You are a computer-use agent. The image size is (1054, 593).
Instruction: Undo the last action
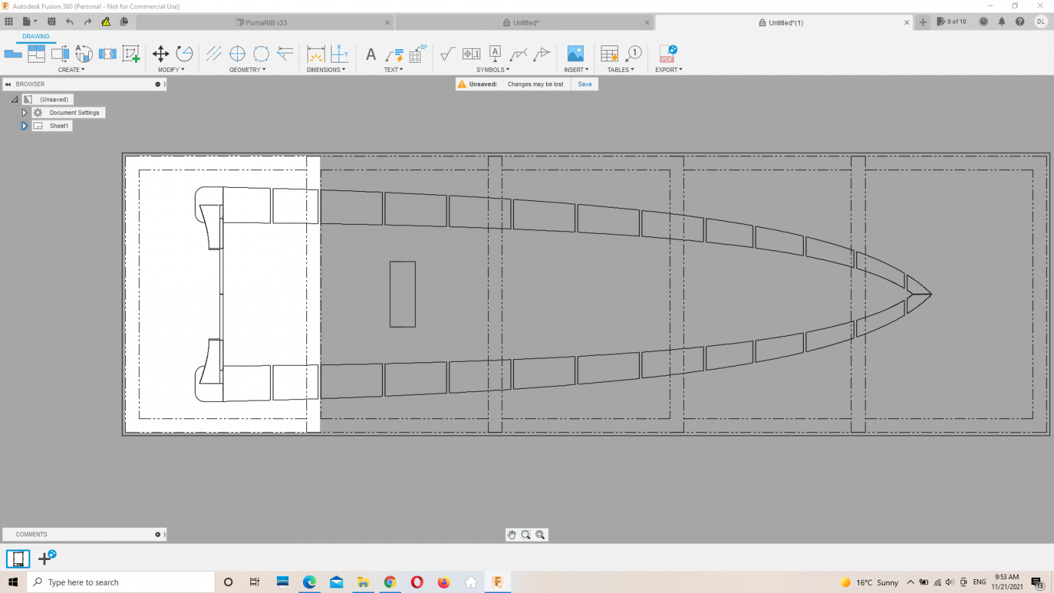point(69,22)
